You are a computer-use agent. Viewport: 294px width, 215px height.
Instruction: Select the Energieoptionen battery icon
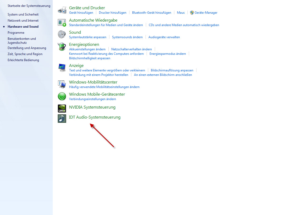(62, 47)
